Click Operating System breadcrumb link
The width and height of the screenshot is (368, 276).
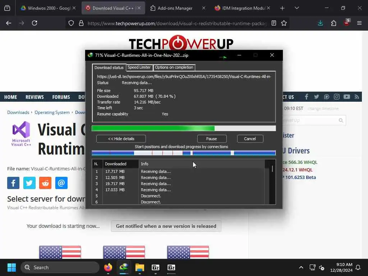[x=52, y=112]
